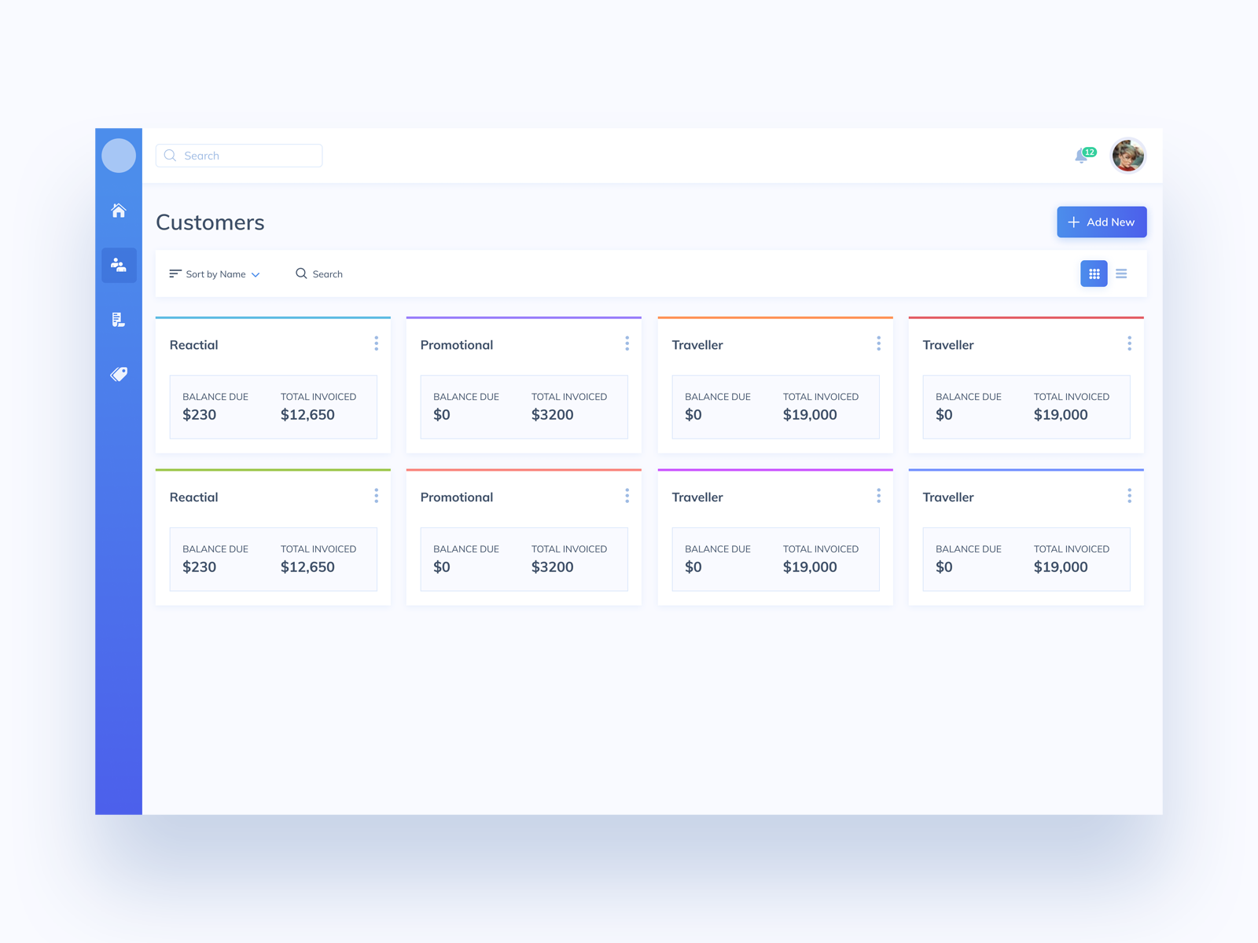Click the Reactial title on green-topped card
The width and height of the screenshot is (1258, 943).
click(194, 497)
